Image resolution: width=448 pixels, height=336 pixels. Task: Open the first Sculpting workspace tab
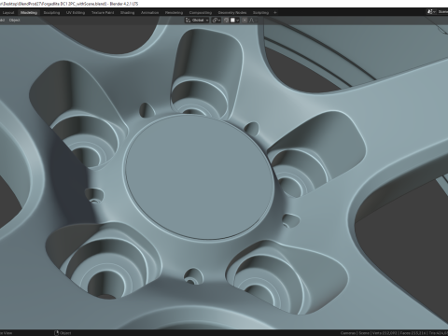(51, 13)
